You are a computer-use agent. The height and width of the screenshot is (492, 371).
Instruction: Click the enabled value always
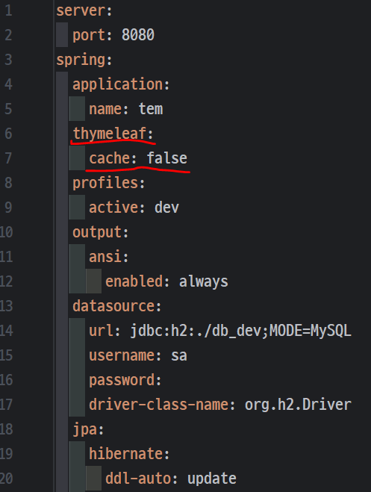pyautogui.click(x=204, y=281)
